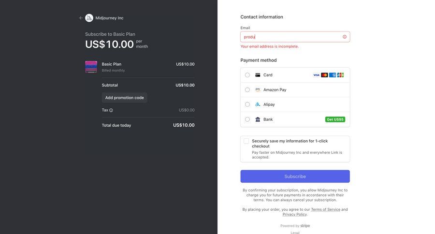Click the Amazon Pay logo icon
Viewport: 435px width, 234px height.
(258, 89)
